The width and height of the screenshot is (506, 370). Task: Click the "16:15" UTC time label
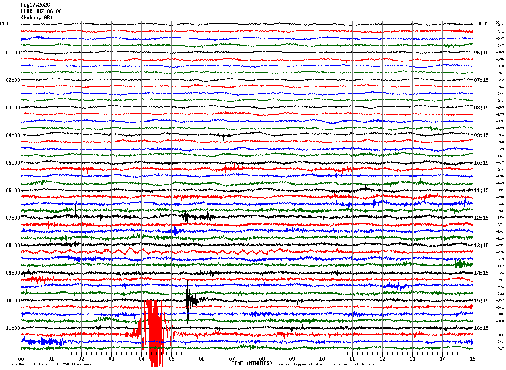coord(481,328)
